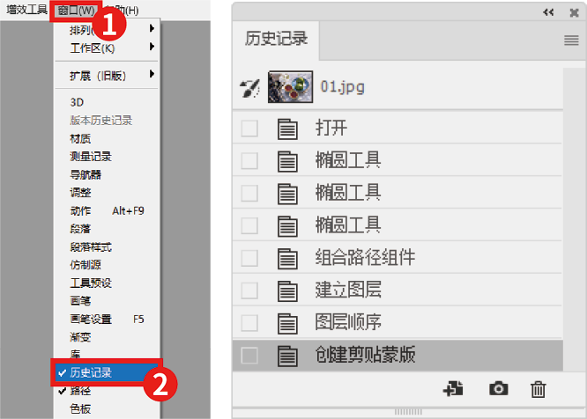This screenshot has width=587, height=419.
Task: Click the document icon of 建立图层 state
Action: click(x=286, y=290)
